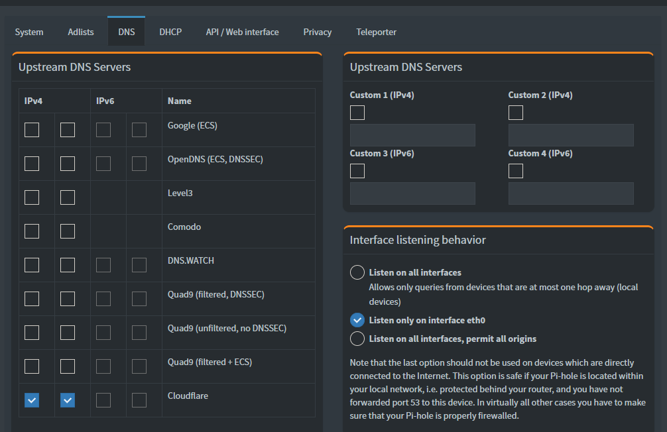Check Level3 primary IPv4 server
This screenshot has width=667, height=432.
pyautogui.click(x=32, y=197)
